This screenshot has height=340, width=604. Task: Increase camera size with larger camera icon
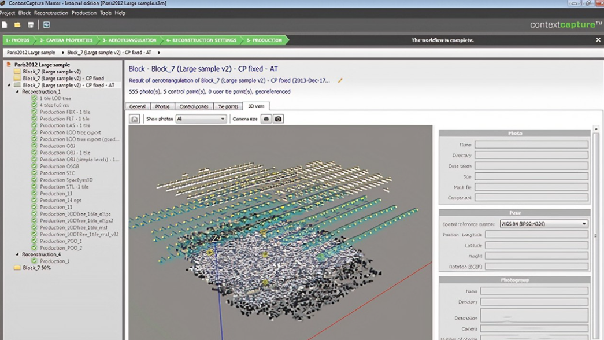coord(278,119)
